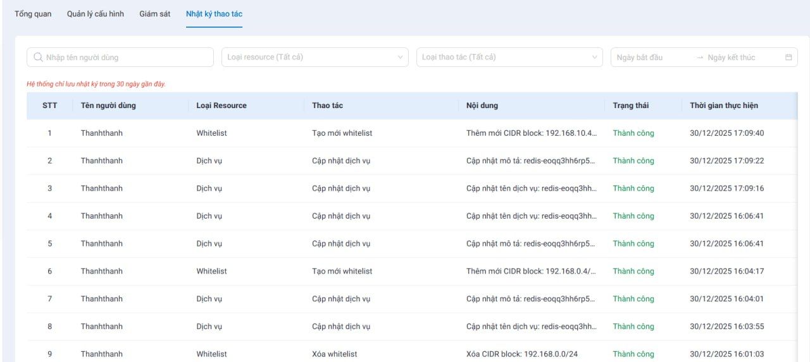The width and height of the screenshot is (810, 362).
Task: Open the Quản lý cấu hình tab
Action: click(96, 14)
